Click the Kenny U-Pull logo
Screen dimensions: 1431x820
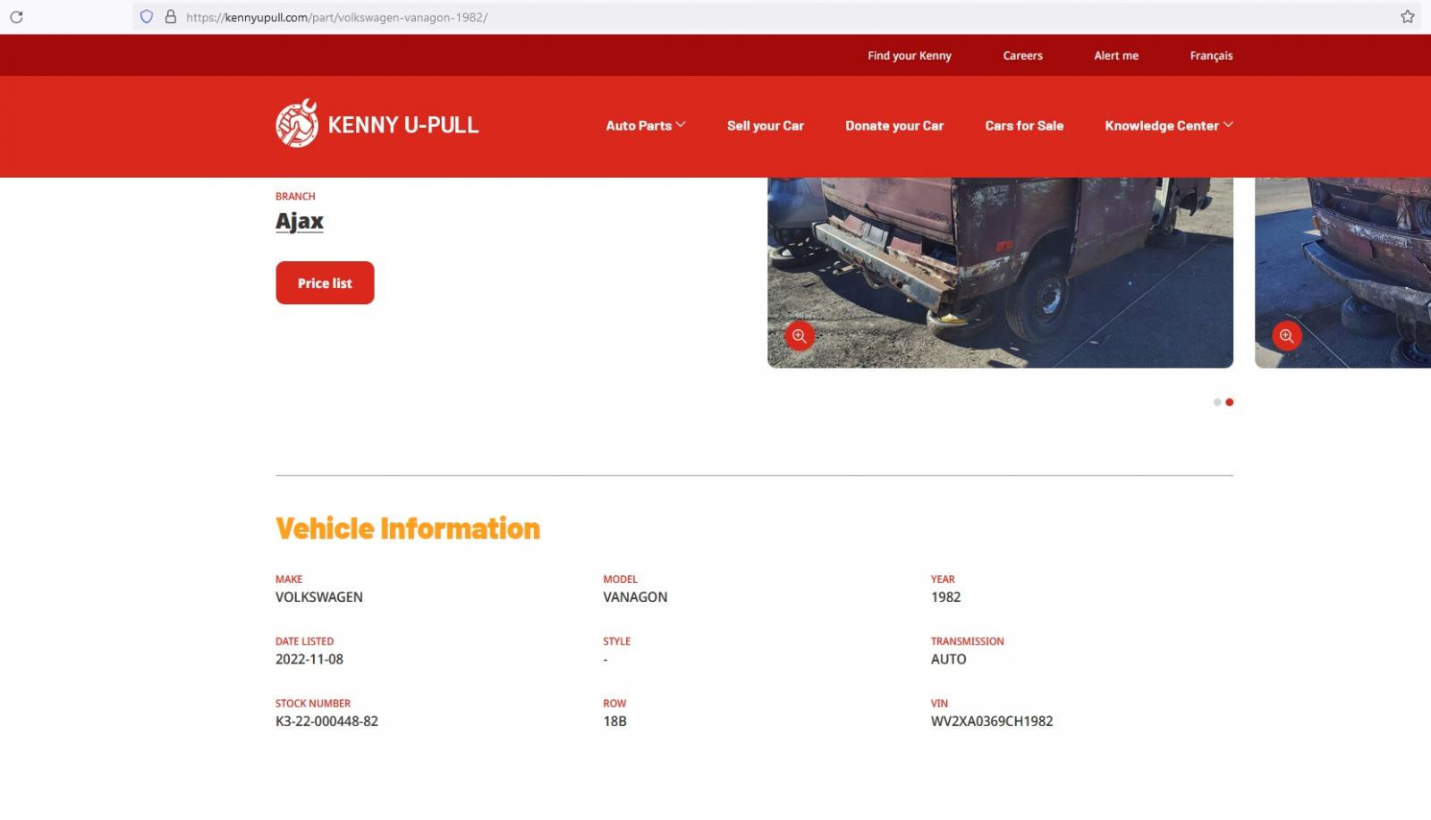377,123
